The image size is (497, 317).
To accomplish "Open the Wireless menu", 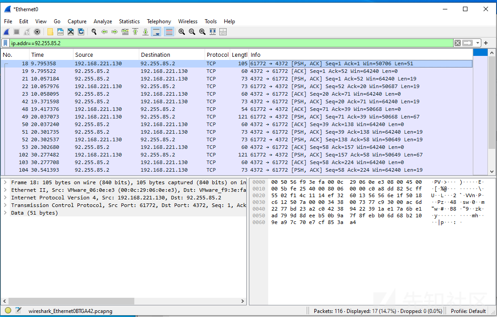I will coord(188,21).
